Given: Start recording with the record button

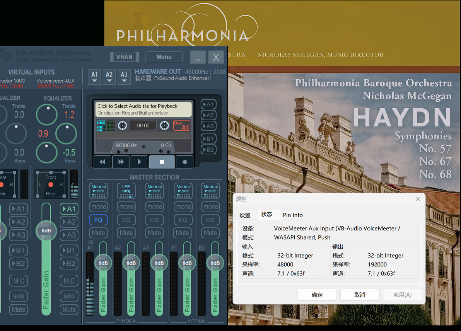Looking at the screenshot, I should (x=184, y=162).
